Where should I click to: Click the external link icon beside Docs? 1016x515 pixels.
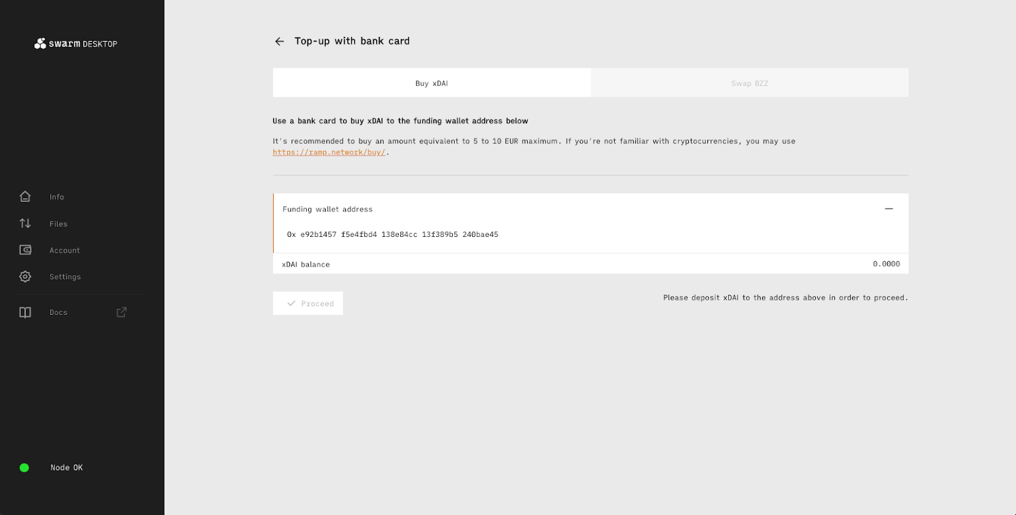(121, 312)
